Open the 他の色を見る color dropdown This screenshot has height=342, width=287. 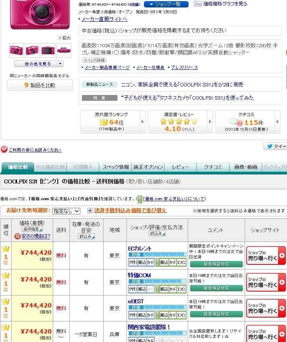(x=39, y=64)
